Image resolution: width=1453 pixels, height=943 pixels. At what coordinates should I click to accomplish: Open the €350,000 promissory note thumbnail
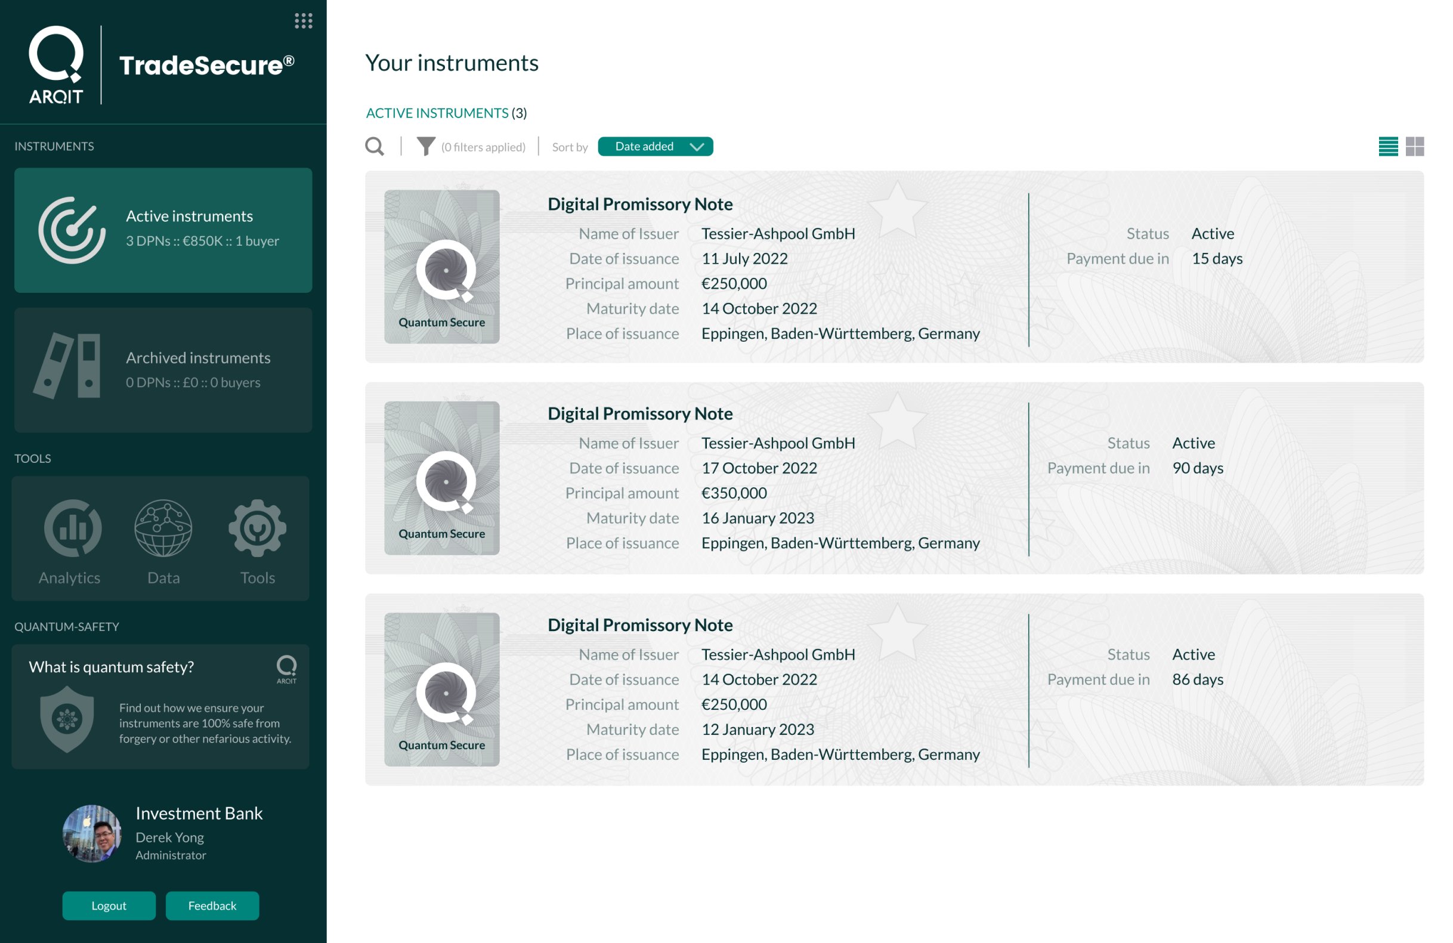[441, 478]
